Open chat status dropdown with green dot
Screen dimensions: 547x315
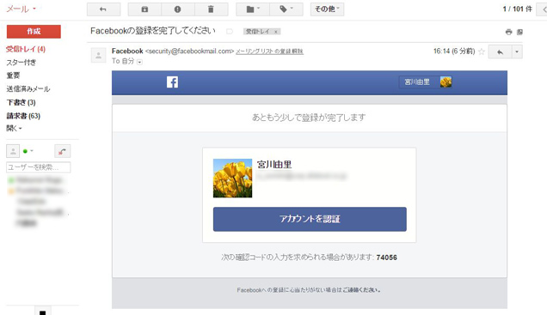click(x=28, y=151)
